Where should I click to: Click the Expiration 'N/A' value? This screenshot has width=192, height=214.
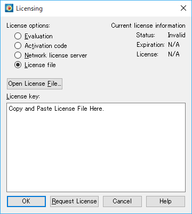[174, 45]
